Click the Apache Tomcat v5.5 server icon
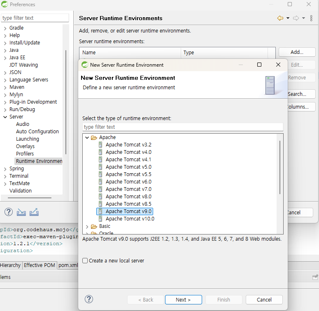This screenshot has width=319, height=311. coord(100,174)
